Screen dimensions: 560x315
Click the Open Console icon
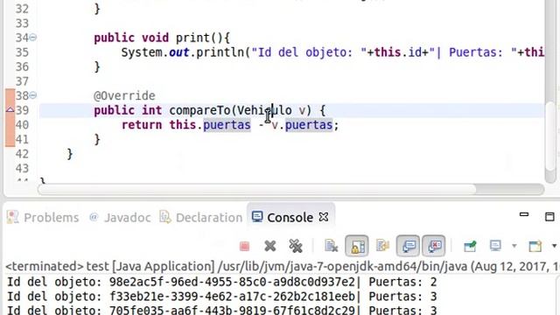[x=535, y=246]
